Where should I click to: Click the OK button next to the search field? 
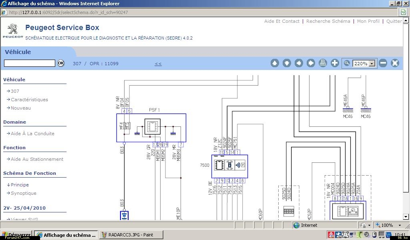coord(61,63)
